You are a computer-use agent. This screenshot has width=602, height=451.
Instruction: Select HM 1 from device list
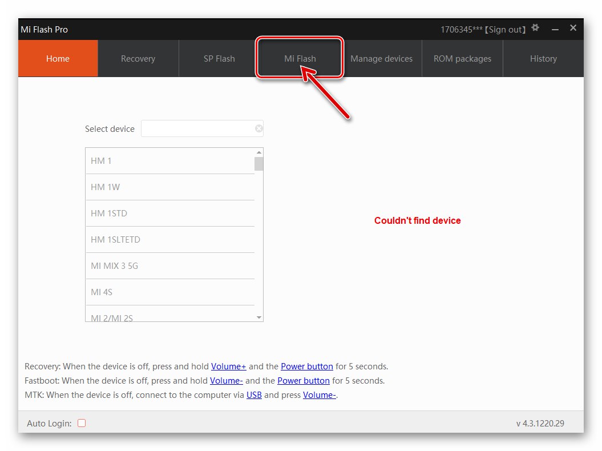pyautogui.click(x=170, y=161)
